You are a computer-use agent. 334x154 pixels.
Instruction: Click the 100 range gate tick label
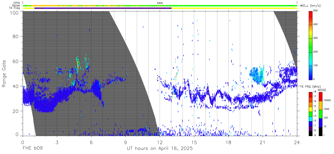pos(15,13)
